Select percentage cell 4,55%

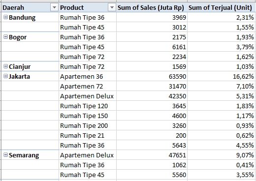(x=222, y=145)
